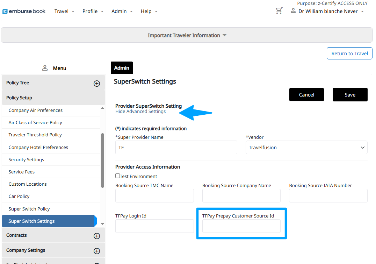Select the Admin tab

click(x=122, y=68)
